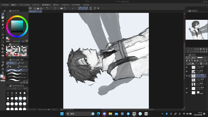The height and width of the screenshot is (117, 208).
Task: Select the Fill bucket tool
Action: click(x=3, y=55)
